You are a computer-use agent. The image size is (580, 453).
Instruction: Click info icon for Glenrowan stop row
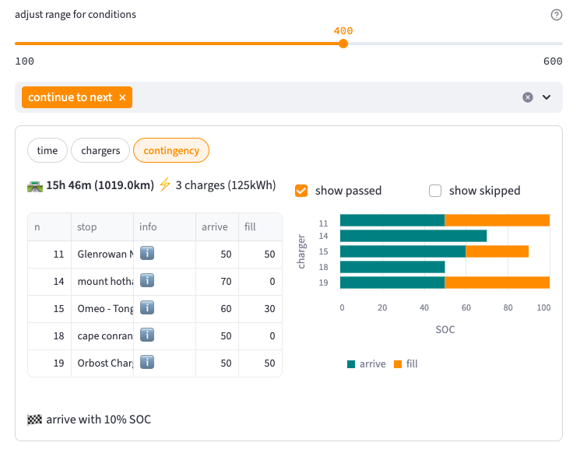coord(146,254)
